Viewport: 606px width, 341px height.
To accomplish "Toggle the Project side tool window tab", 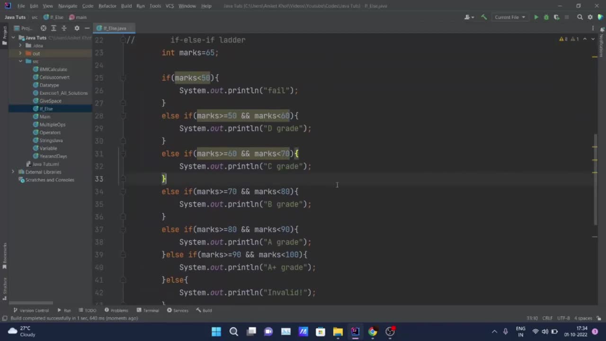I will [4, 36].
